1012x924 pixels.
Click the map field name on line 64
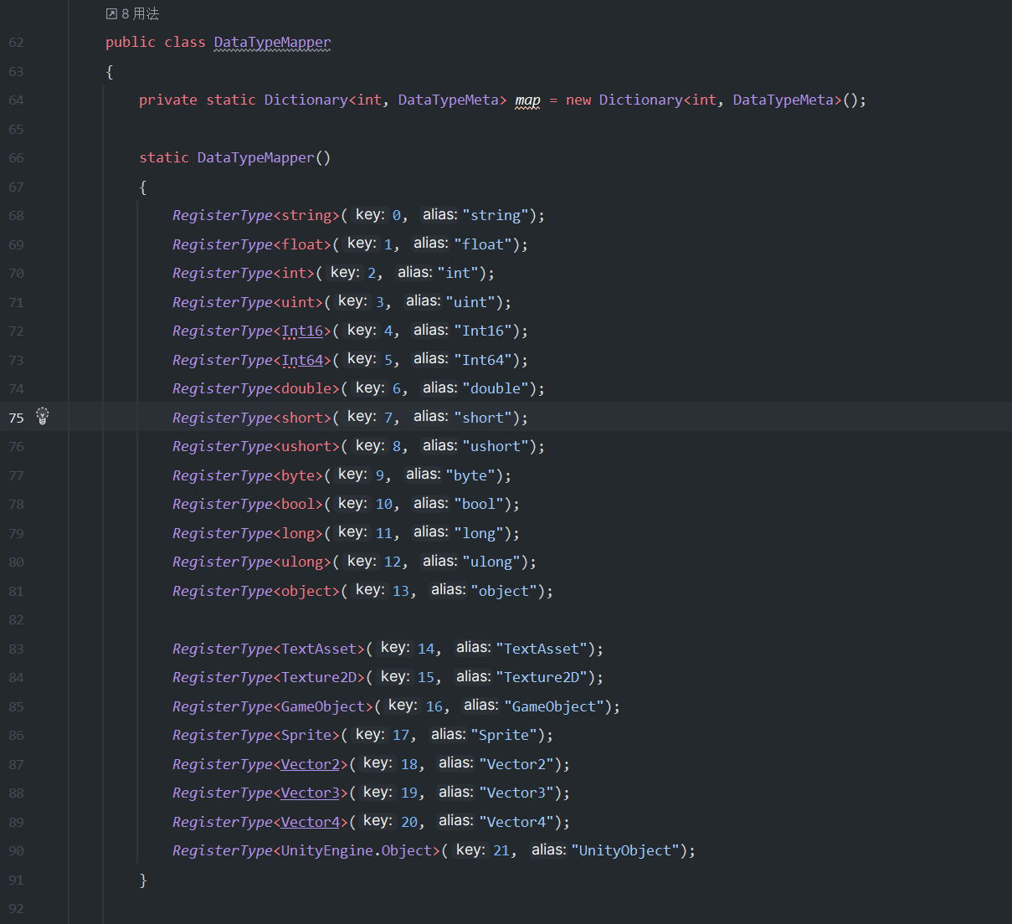pyautogui.click(x=527, y=100)
